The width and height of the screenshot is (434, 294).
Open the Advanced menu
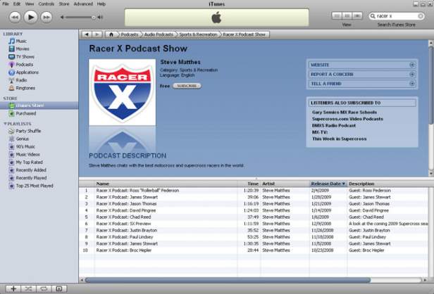[83, 4]
